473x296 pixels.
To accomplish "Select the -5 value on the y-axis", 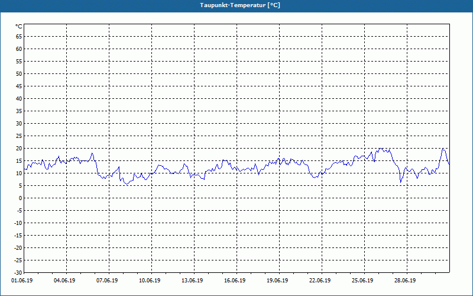I will click(x=20, y=211).
